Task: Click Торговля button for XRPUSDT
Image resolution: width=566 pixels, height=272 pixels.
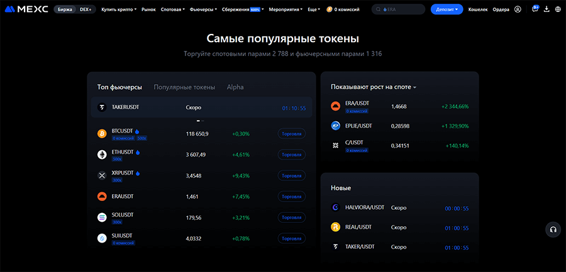Action: pos(292,176)
